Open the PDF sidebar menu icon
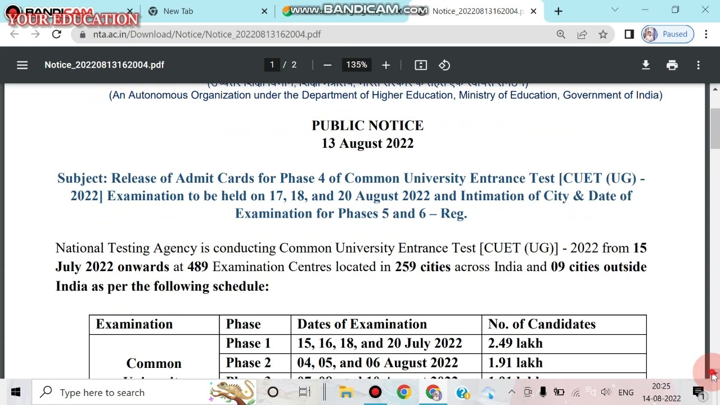The image size is (720, 405). click(22, 65)
